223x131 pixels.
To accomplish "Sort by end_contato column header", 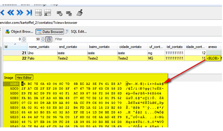I will (72, 47).
